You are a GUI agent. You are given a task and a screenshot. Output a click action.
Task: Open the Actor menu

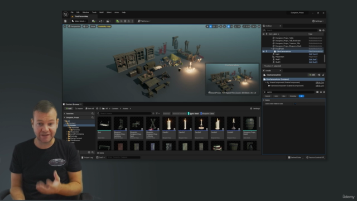pyautogui.click(x=117, y=12)
